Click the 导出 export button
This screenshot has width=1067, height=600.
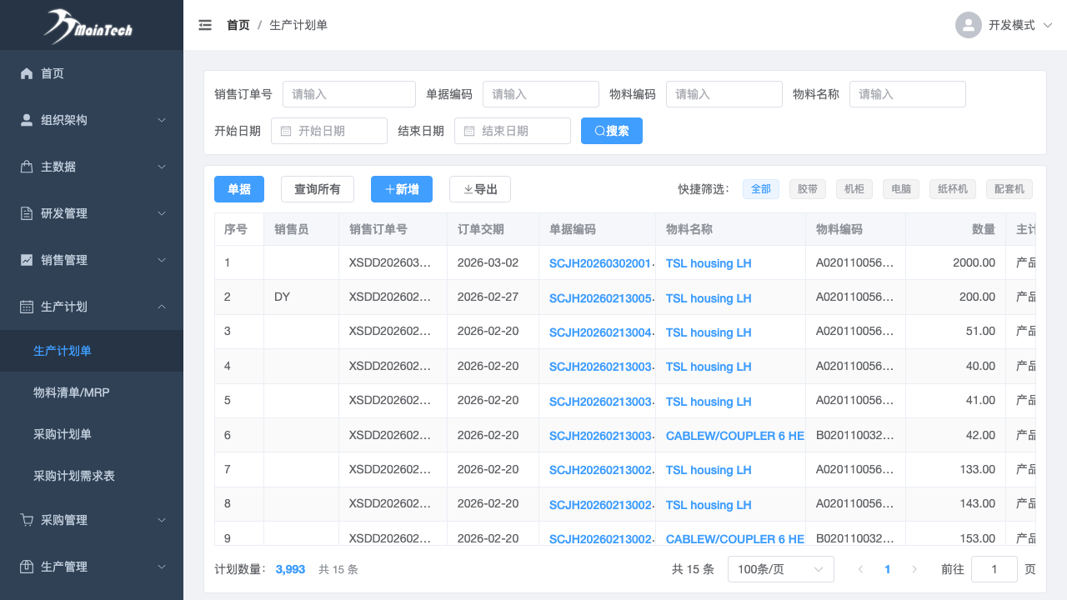pos(479,189)
